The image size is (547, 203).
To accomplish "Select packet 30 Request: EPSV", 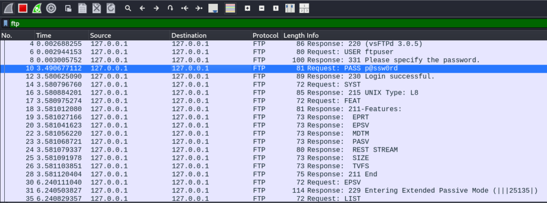I will tap(273, 182).
